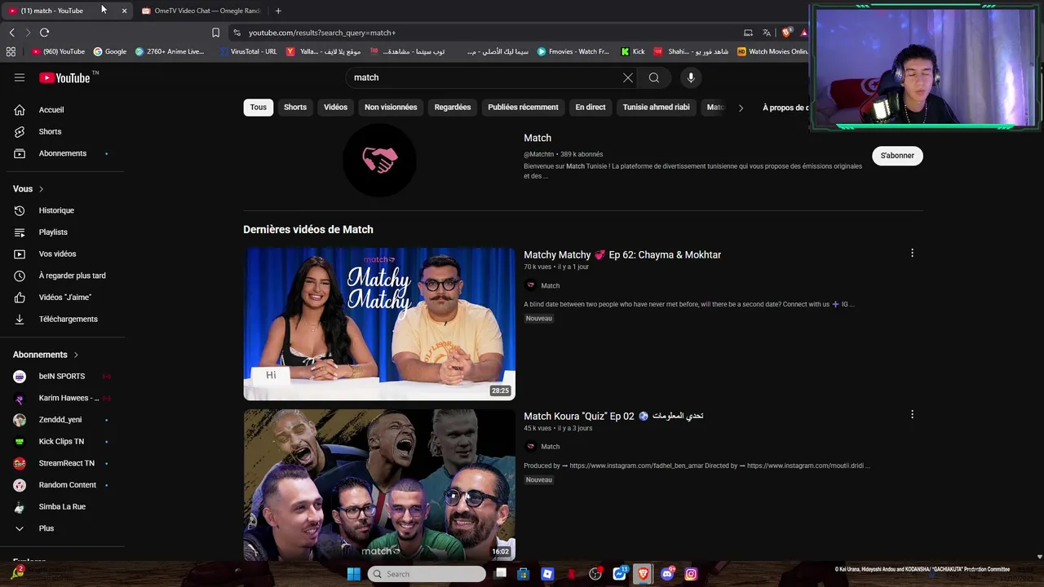Click the browser address bar URL

click(322, 33)
